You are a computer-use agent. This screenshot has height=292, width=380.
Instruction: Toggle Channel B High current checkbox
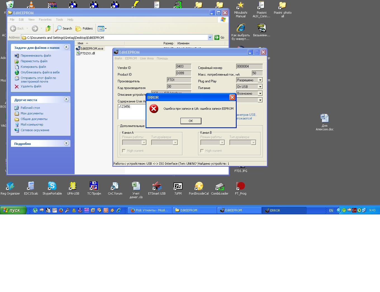pos(202,151)
